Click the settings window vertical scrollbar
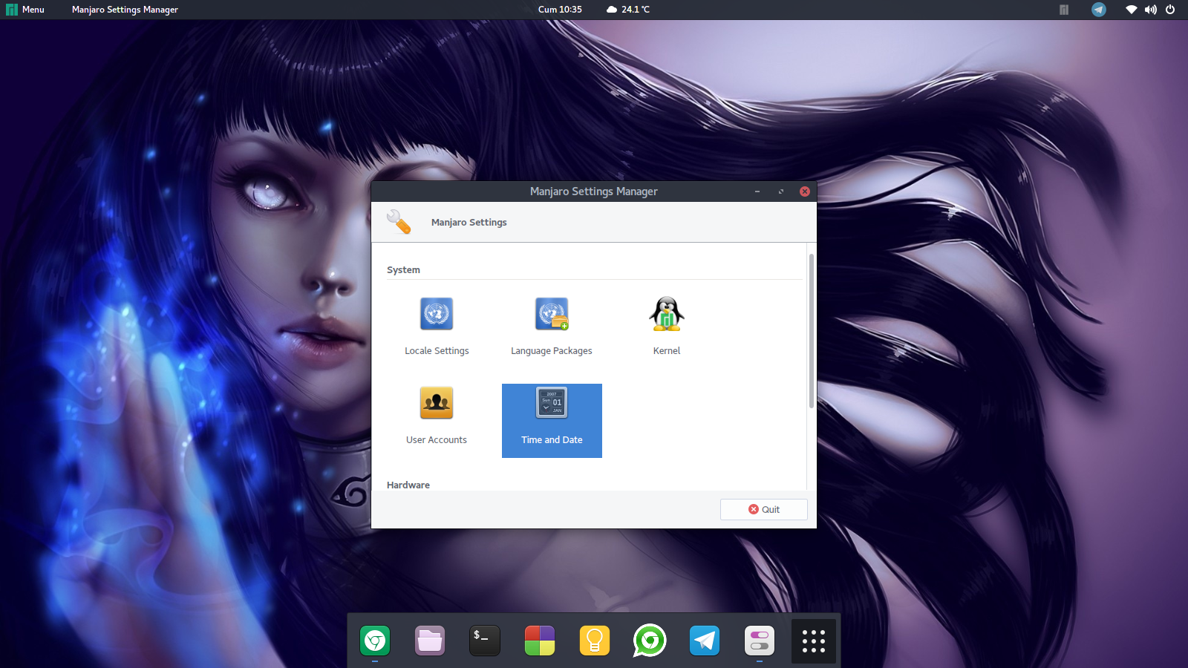 (x=812, y=331)
